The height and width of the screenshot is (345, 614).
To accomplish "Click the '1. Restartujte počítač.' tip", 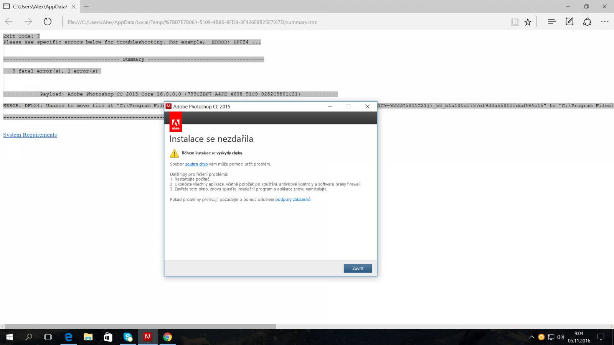I will tap(190, 179).
